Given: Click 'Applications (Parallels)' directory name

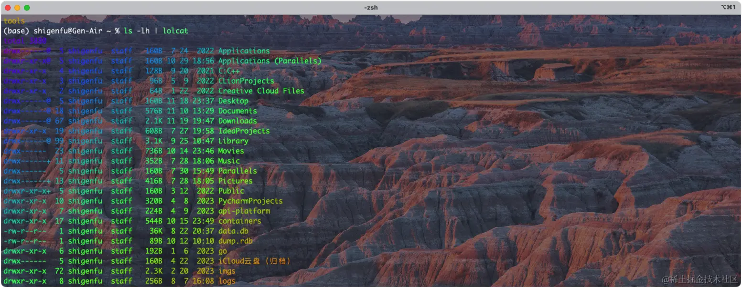Looking at the screenshot, I should click(270, 61).
